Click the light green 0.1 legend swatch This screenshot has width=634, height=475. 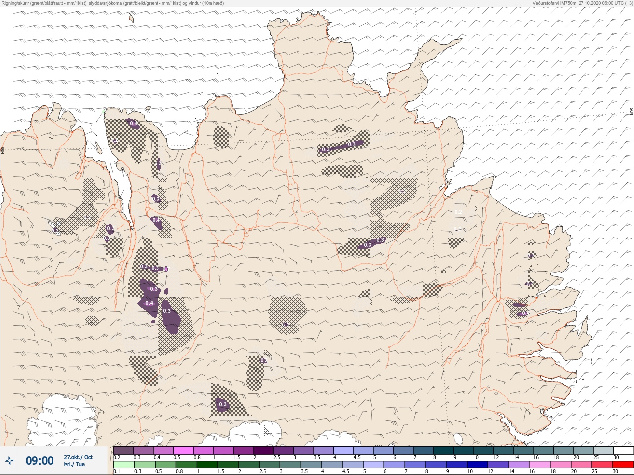pyautogui.click(x=123, y=465)
